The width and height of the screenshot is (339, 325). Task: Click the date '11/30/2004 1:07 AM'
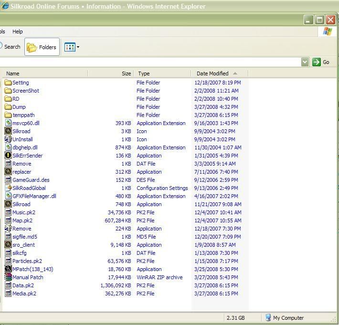218,147
